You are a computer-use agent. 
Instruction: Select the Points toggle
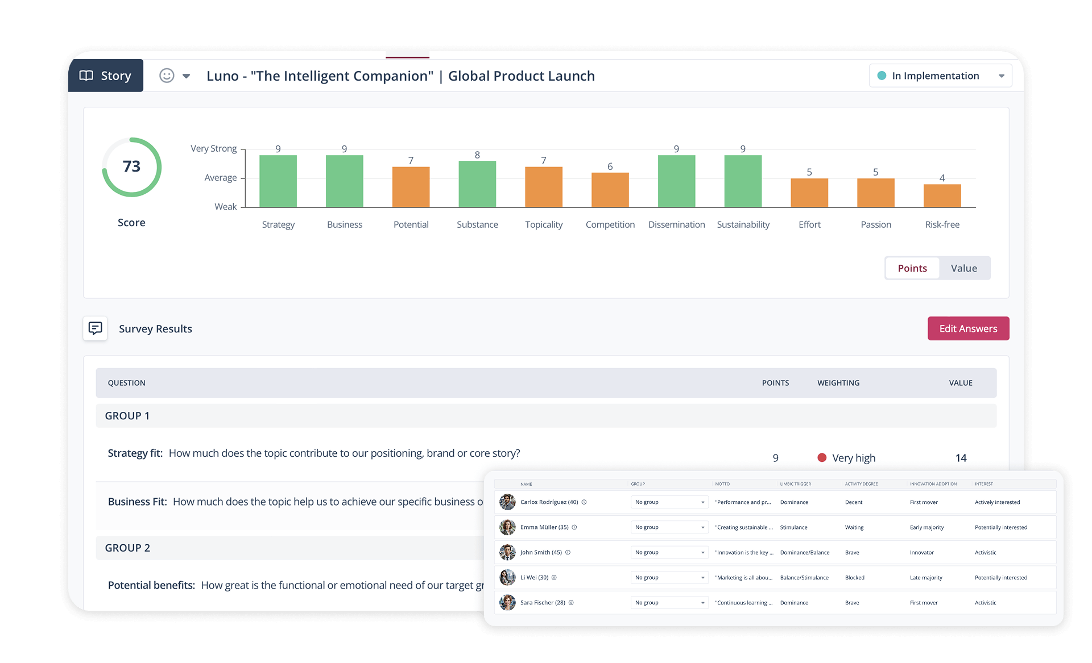(x=912, y=268)
